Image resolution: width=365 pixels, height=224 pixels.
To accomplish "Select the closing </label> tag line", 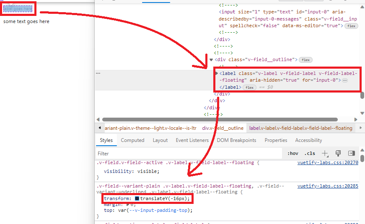I will click(230, 87).
